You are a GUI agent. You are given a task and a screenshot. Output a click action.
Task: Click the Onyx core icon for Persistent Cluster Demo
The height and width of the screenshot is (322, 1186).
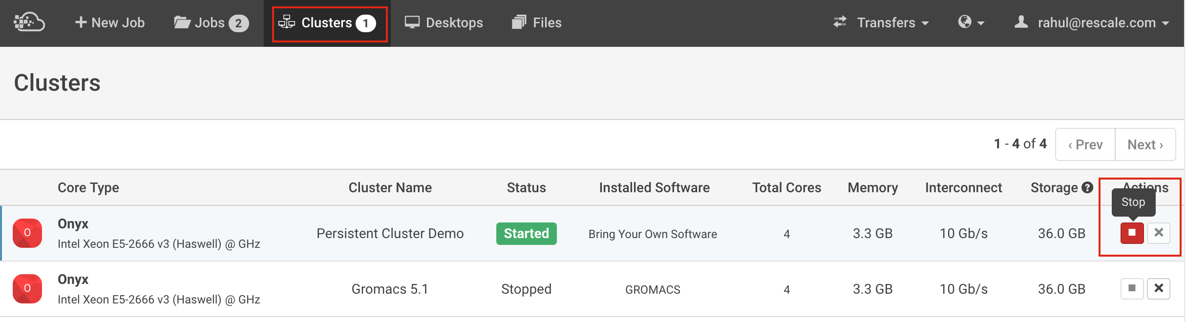point(27,233)
